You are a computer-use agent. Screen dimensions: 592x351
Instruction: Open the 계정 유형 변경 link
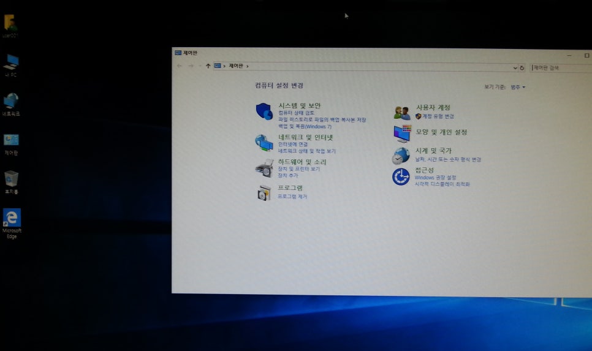[438, 116]
